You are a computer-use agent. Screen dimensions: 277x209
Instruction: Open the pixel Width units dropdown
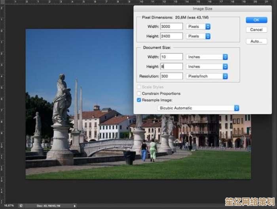point(198,26)
